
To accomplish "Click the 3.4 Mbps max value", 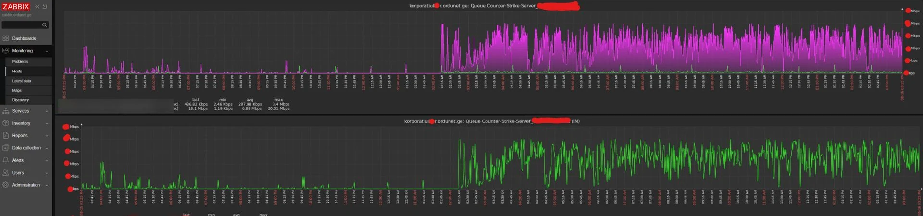I will 281,104.
